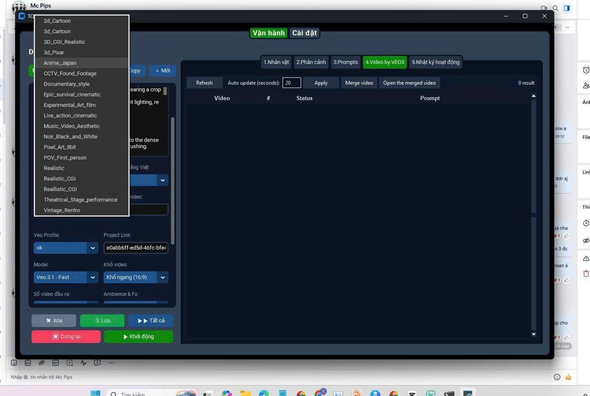The height and width of the screenshot is (396, 590).
Task: Click the Merge video button
Action: point(359,83)
